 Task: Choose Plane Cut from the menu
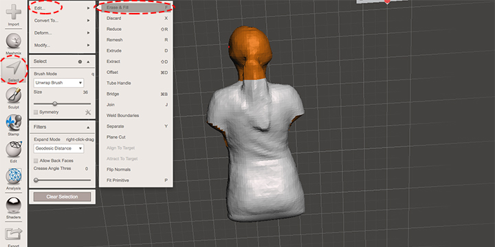135,137
